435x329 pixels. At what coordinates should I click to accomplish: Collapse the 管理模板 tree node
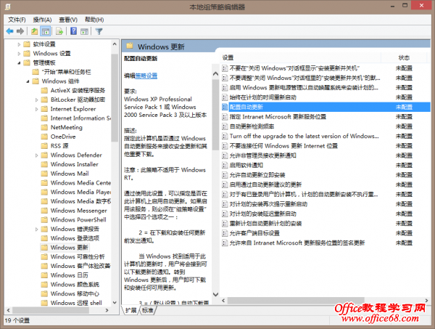click(x=19, y=62)
